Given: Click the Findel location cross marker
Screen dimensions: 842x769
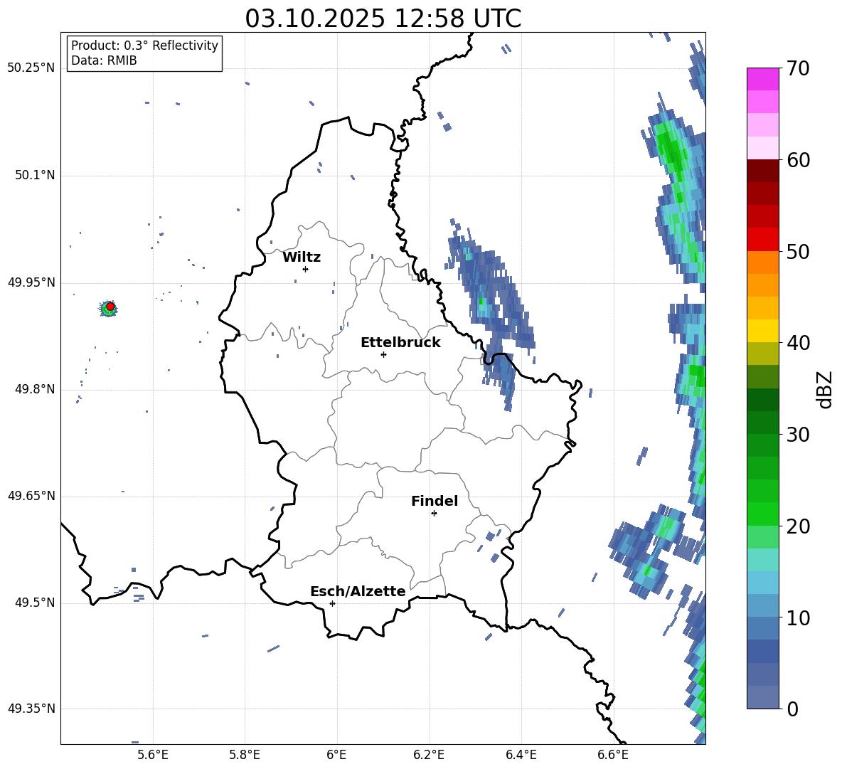Looking at the screenshot, I should click(434, 514).
